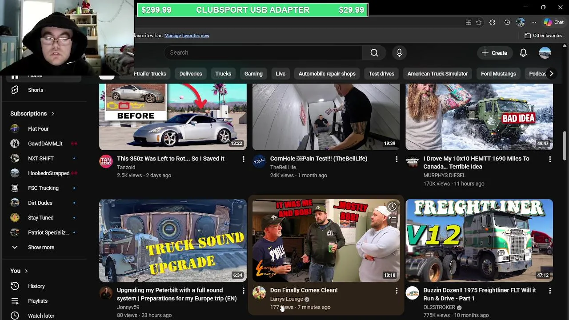Open Dirt Dudes channel subscription
This screenshot has height=320, width=569.
pos(41,203)
